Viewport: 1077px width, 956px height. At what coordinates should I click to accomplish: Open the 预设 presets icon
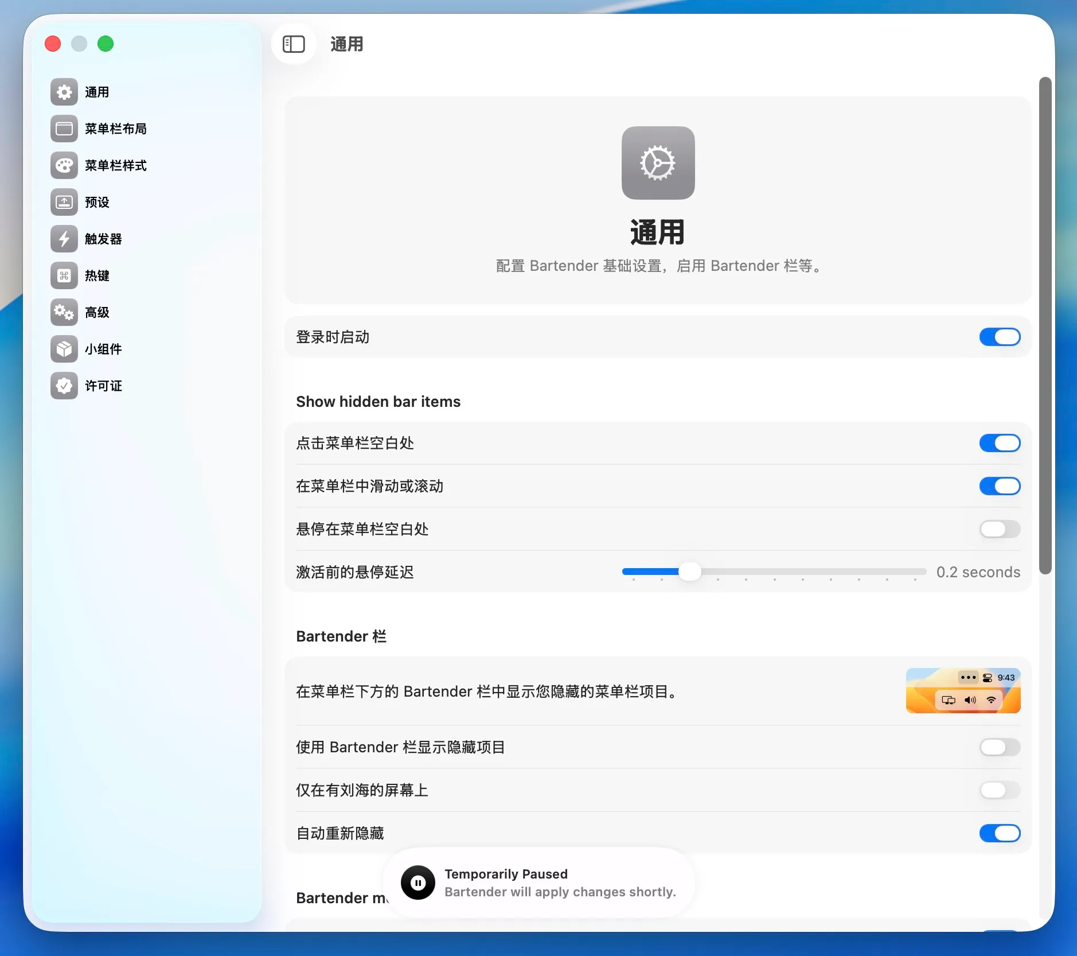click(x=64, y=202)
